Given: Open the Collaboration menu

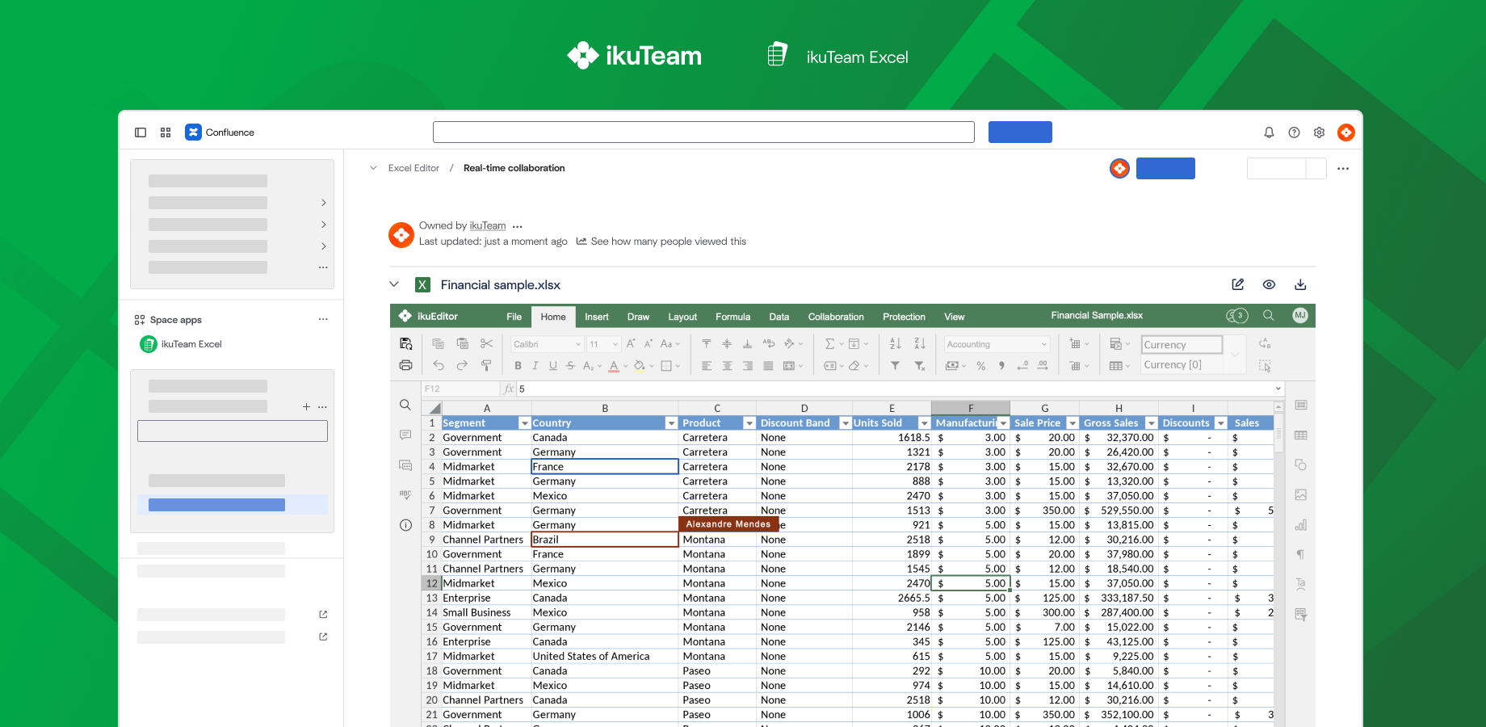Looking at the screenshot, I should point(836,317).
